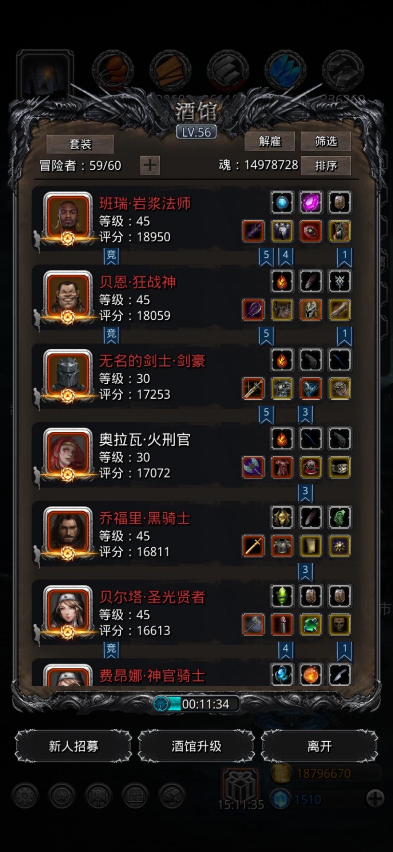Toggle the 竞 flag under 贝尔塔·圣光贤者
The width and height of the screenshot is (393, 852).
click(111, 650)
